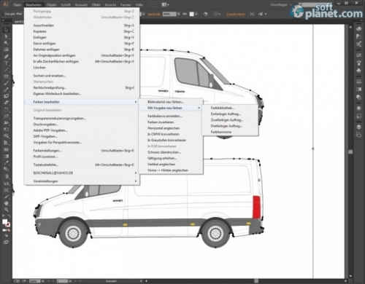
Task: Open the graphic style swatch dropdown
Action: tap(196, 14)
